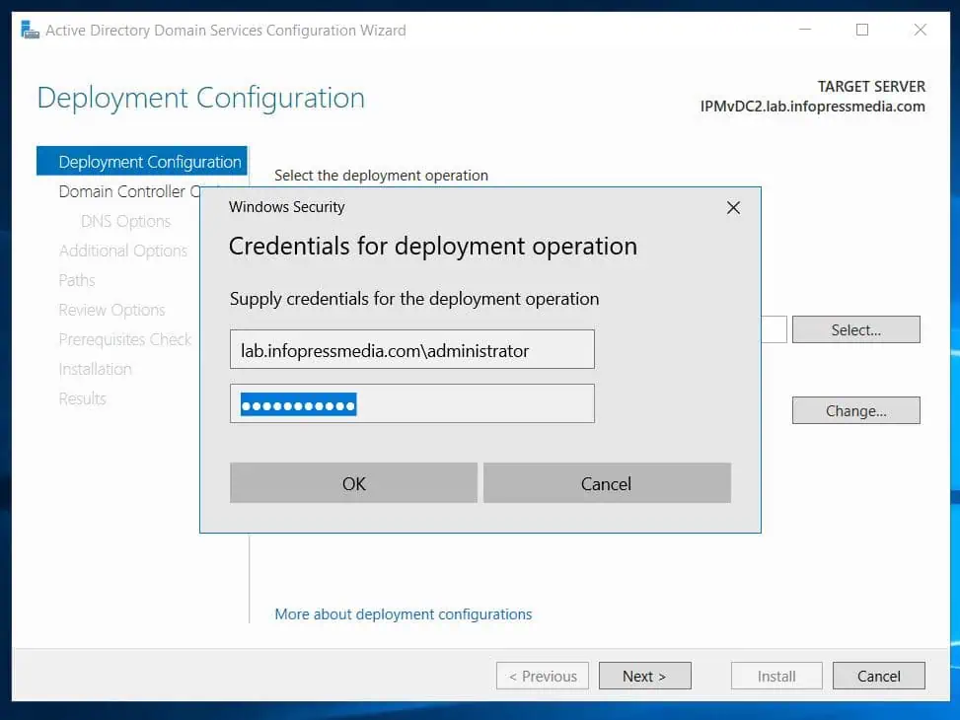Click 'Supply credentials for the deployment operation' text

414,299
